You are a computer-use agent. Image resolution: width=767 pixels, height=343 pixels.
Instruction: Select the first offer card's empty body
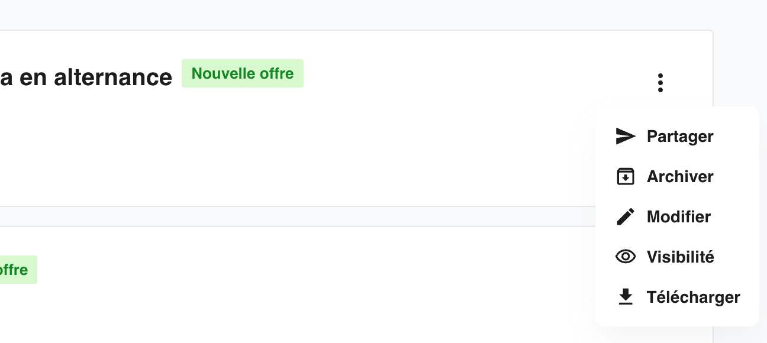pyautogui.click(x=296, y=154)
